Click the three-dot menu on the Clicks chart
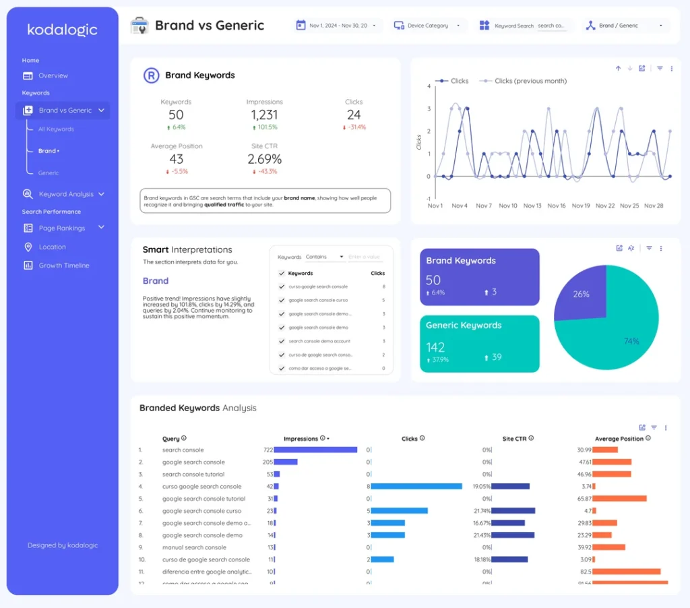 click(x=671, y=68)
